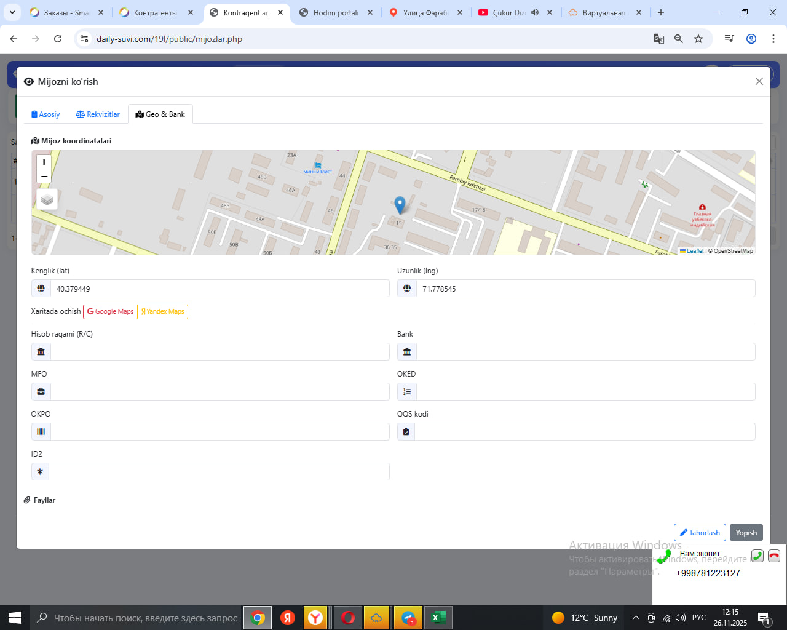The height and width of the screenshot is (630, 787).
Task: Open the browser tab search dropdown
Action: (x=12, y=12)
